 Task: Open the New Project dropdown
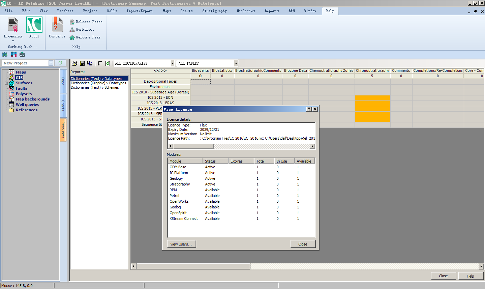pyautogui.click(x=51, y=63)
